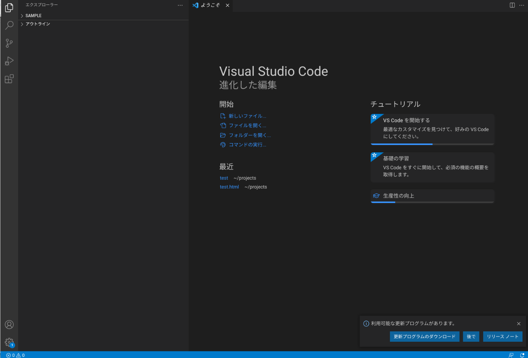Expand the SAMPLE folder section
528x358 pixels.
103,16
